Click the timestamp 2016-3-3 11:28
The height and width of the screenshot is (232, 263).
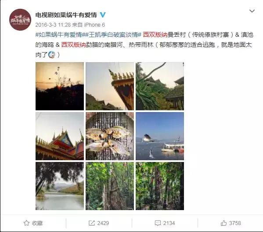click(x=53, y=25)
